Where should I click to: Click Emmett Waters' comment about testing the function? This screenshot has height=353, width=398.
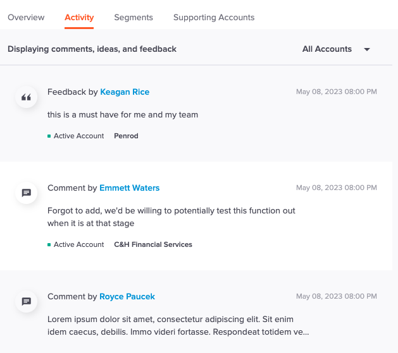coord(171,217)
